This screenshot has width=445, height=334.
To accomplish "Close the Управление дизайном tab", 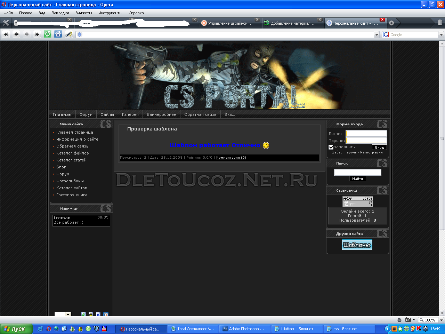I will tap(257, 19).
